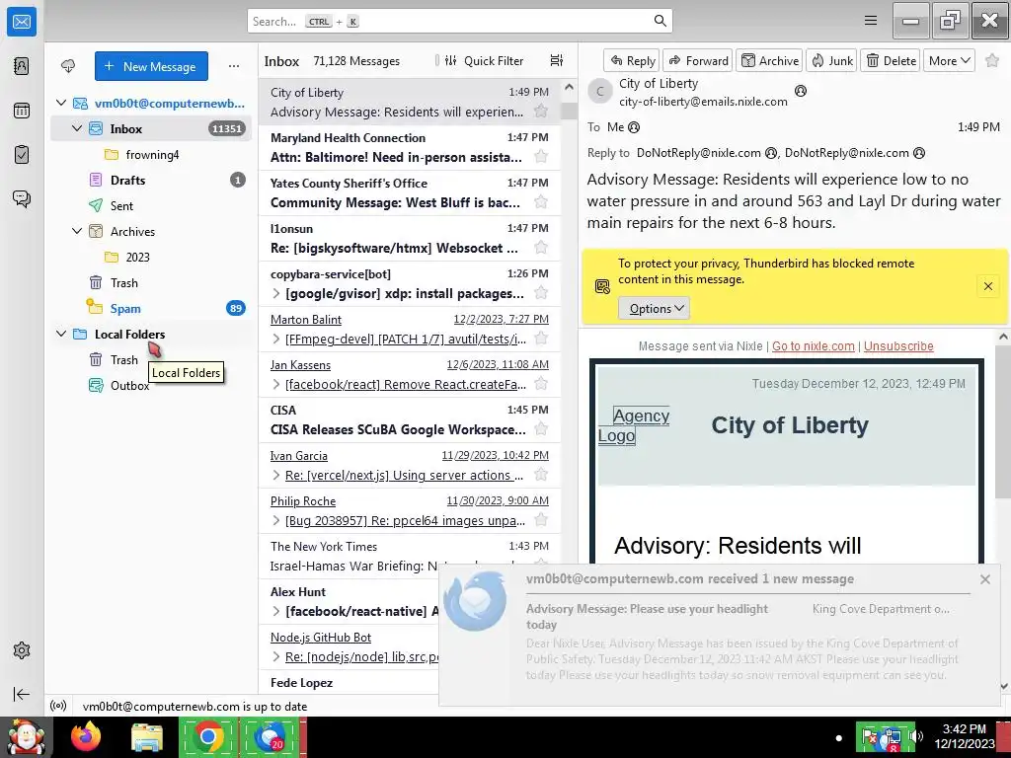
Task: Collapse the Local Folders tree
Action: (x=61, y=334)
